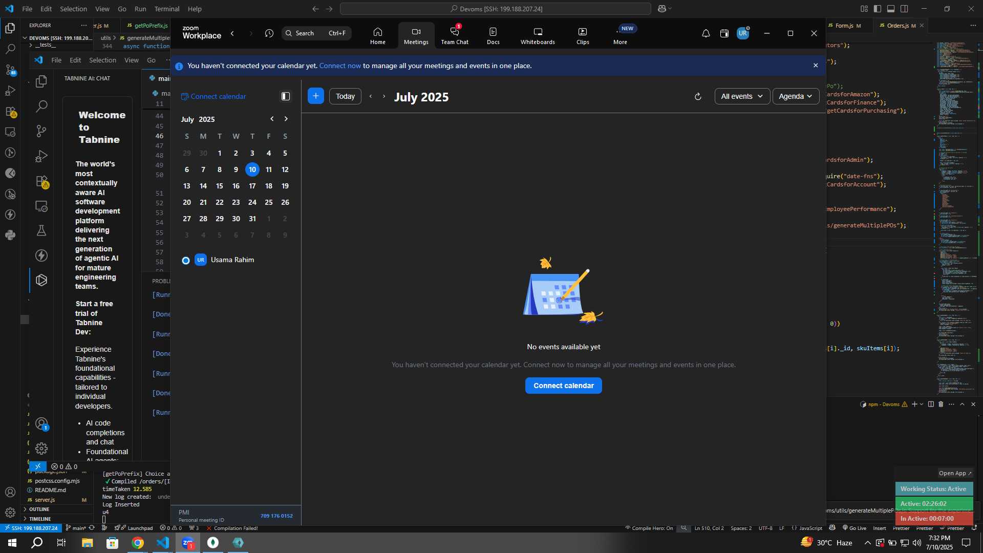Open the new terminal plus dropdown arrow
The width and height of the screenshot is (983, 553).
pos(922,405)
